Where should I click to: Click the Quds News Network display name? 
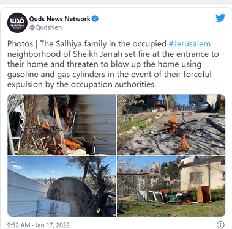tap(60, 19)
